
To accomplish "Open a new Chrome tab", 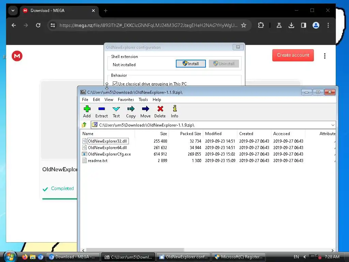I will point(106,11).
